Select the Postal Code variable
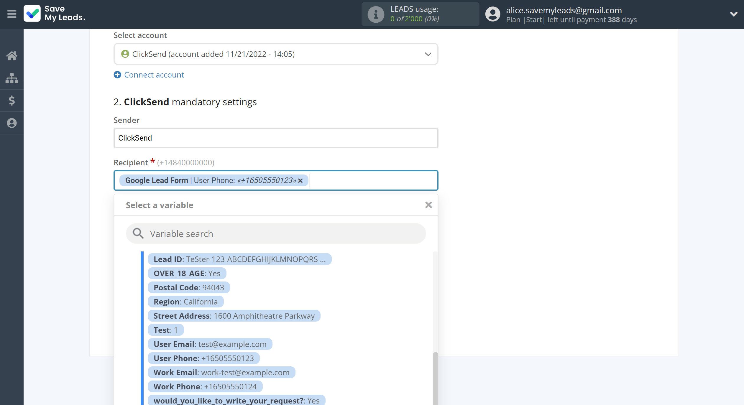 click(x=189, y=287)
